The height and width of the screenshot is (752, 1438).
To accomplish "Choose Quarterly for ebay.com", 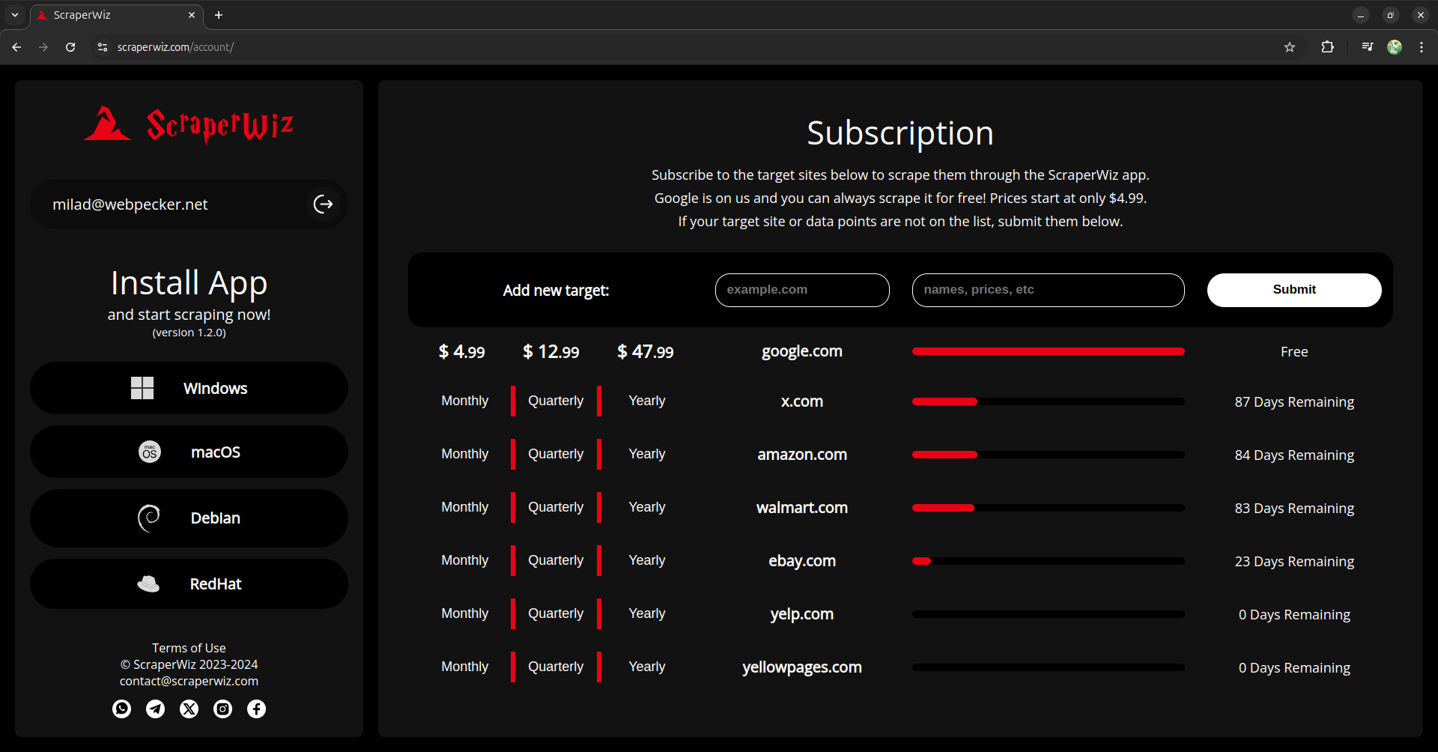I will [556, 560].
